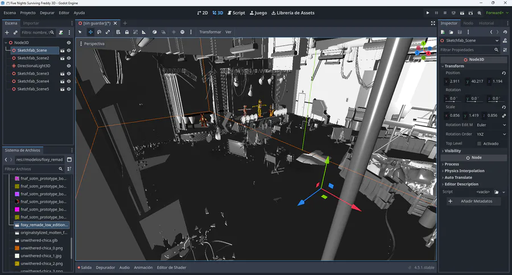Toggle visibility of Sketchfab_Scene2
The image size is (512, 275).
coord(69,58)
